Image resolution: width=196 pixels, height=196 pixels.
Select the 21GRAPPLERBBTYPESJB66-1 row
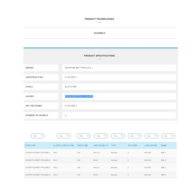(x=38, y=153)
